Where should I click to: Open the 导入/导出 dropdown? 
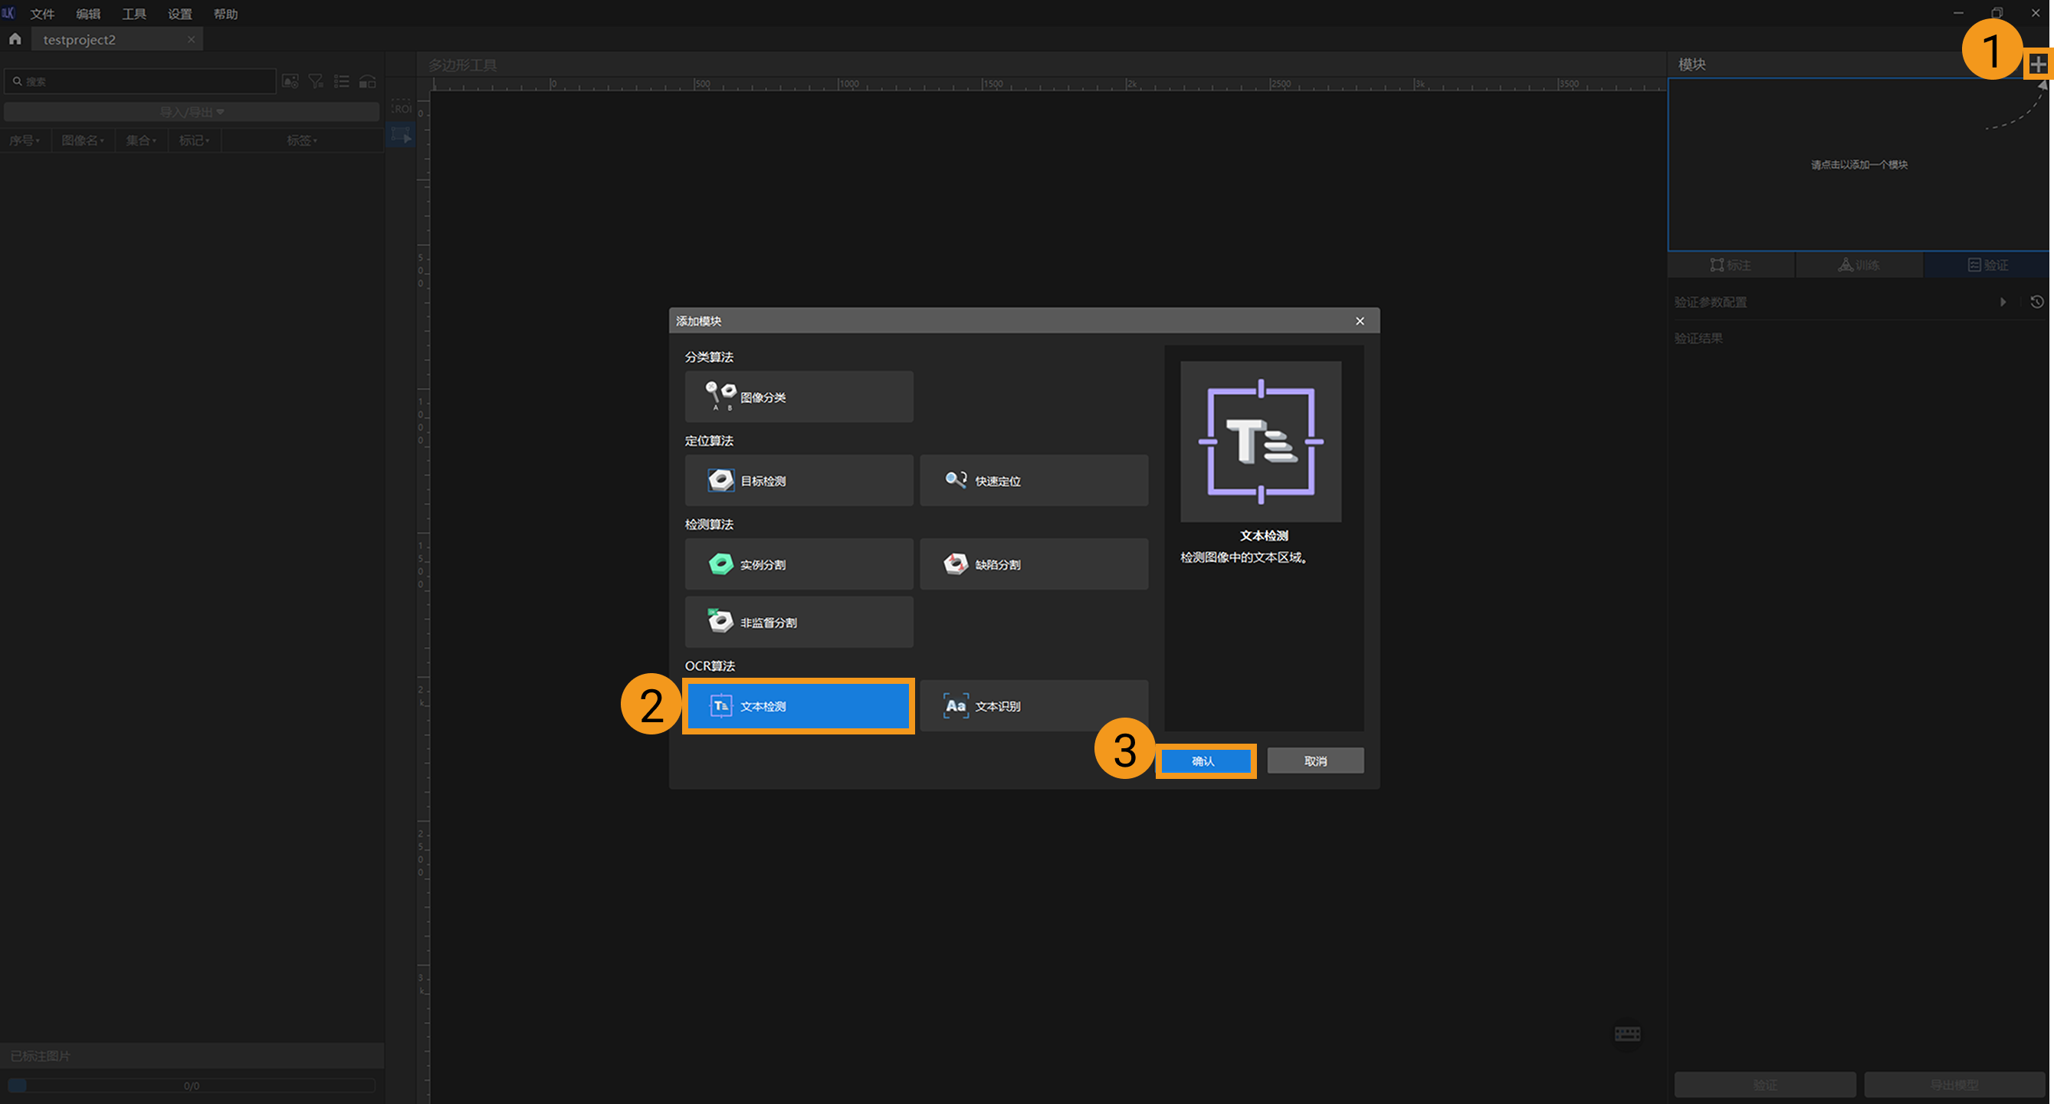pyautogui.click(x=192, y=113)
